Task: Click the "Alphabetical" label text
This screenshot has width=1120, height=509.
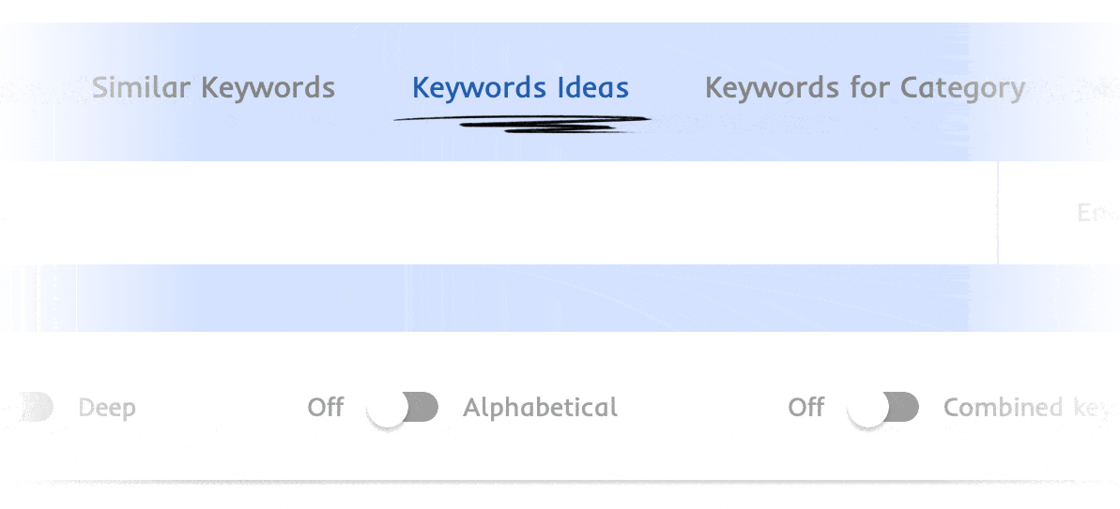Action: [540, 408]
